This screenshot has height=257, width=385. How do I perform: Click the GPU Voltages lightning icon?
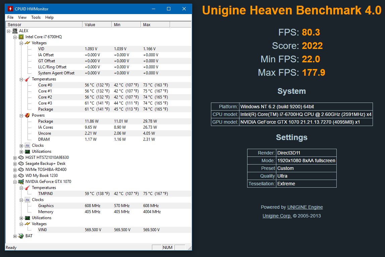pyautogui.click(x=27, y=224)
